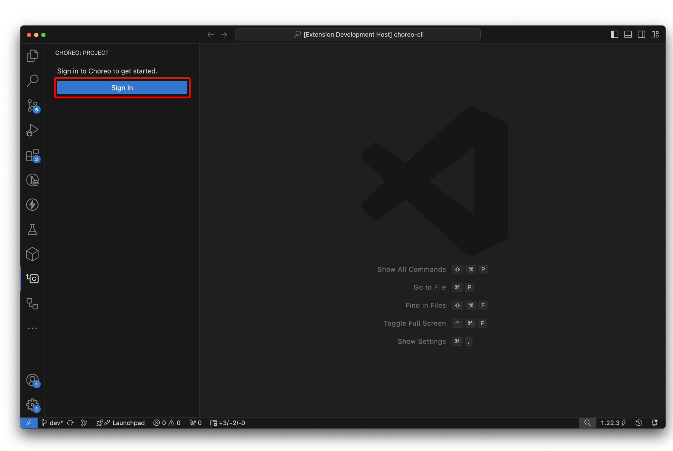Image resolution: width=673 pixels, height=451 pixels.
Task: Open remote window indicator in status bar
Action: coord(29,423)
